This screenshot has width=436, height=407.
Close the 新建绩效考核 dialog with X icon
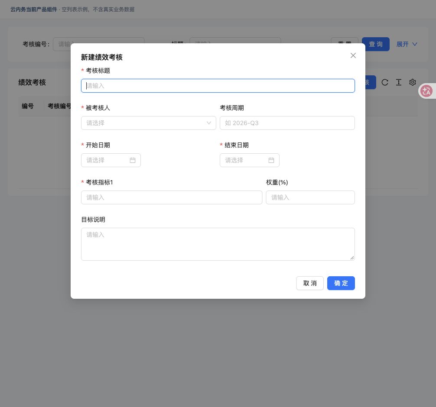tap(353, 55)
